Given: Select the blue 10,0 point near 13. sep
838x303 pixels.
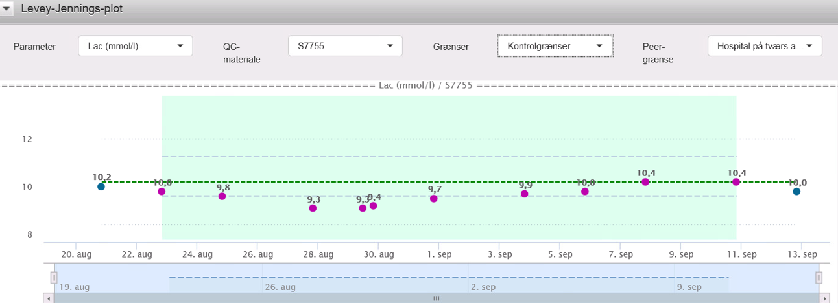Looking at the screenshot, I should 796,191.
